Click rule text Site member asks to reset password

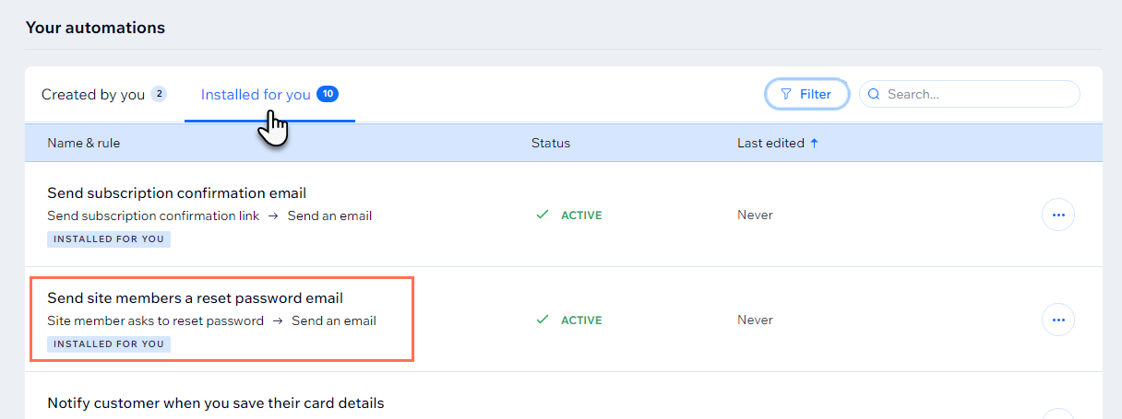point(156,320)
